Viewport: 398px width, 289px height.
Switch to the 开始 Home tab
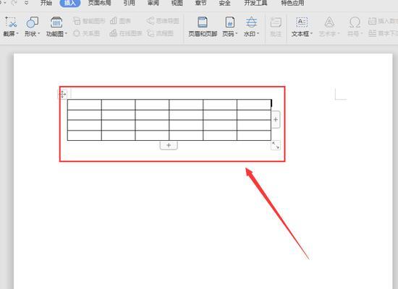coord(46,3)
